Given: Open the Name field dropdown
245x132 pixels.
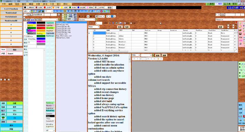Looking at the screenshot, I should pyautogui.click(x=98, y=27).
